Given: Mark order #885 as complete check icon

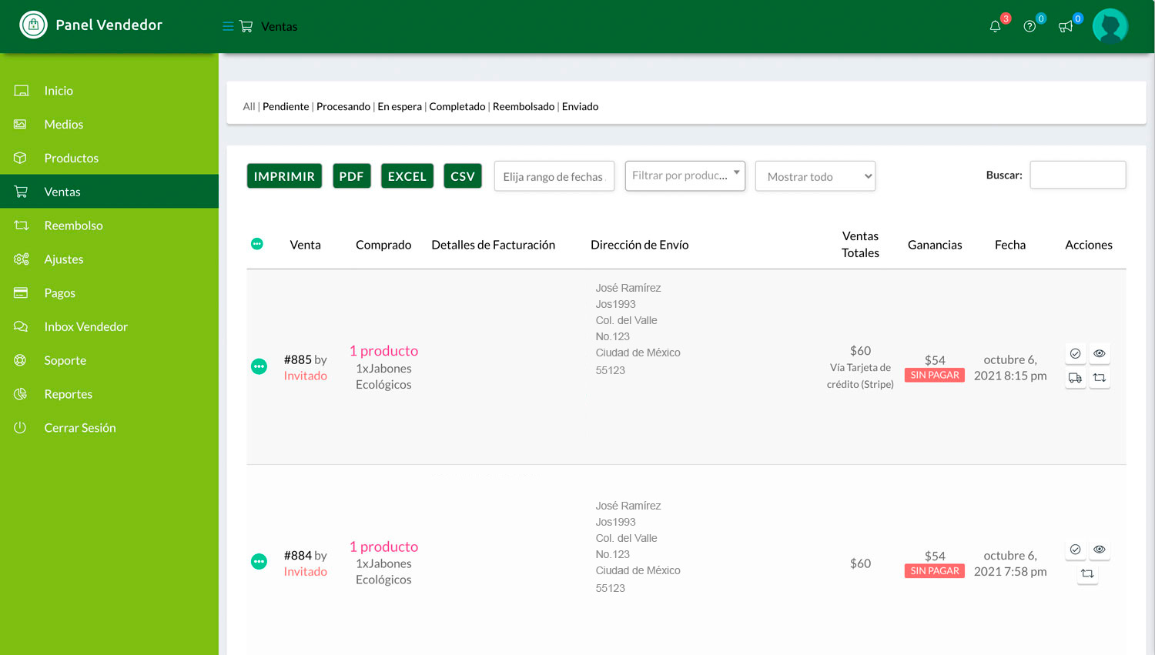Looking at the screenshot, I should [1075, 353].
